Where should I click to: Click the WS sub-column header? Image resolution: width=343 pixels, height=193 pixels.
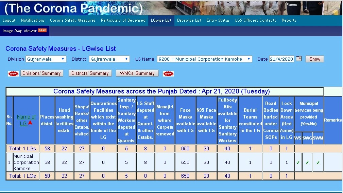298,138
